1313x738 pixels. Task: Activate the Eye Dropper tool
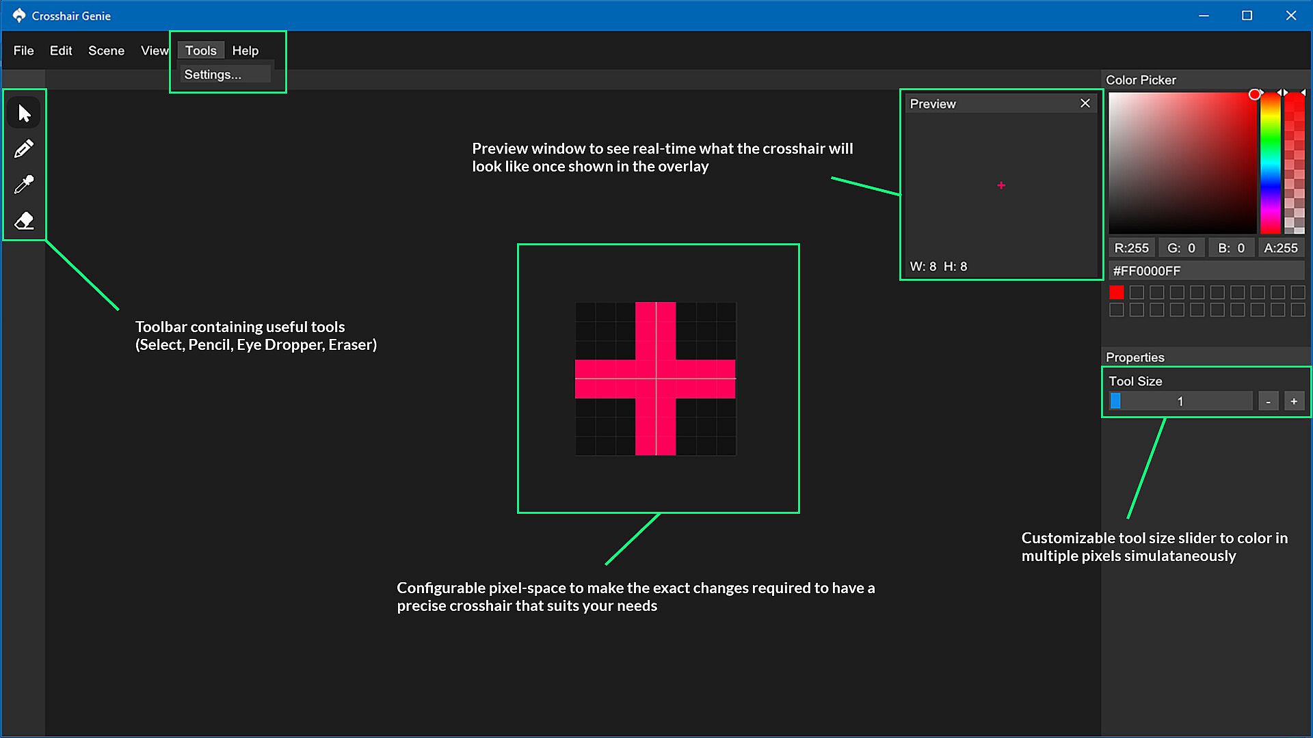click(x=24, y=184)
